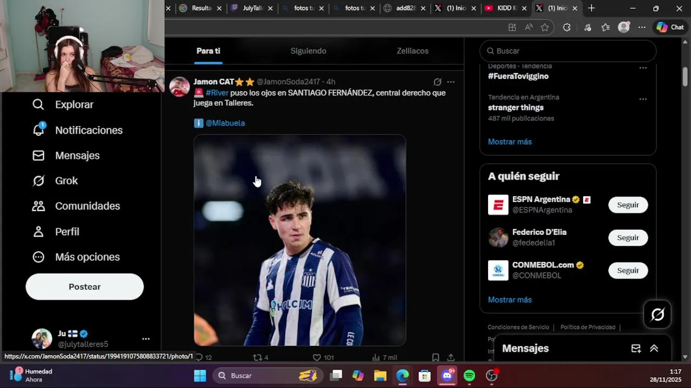This screenshot has width=691, height=388.
Task: Open Discord from the taskbar
Action: 448,376
